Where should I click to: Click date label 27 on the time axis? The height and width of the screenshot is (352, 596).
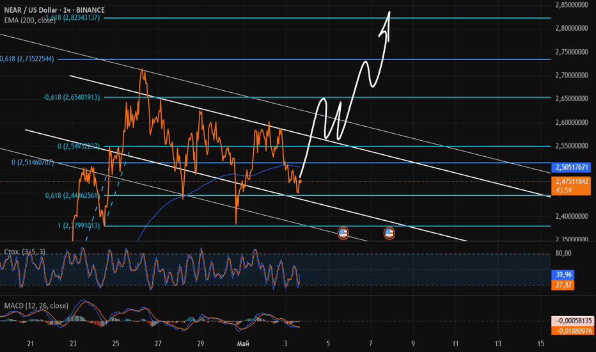158,344
